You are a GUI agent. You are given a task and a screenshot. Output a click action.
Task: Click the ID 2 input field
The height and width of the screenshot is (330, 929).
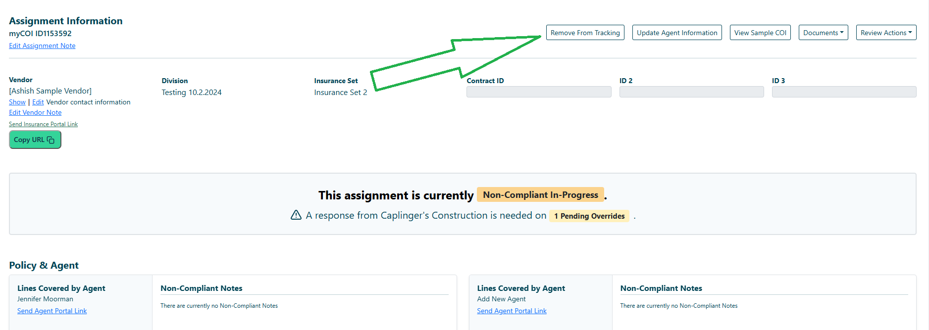coord(691,92)
